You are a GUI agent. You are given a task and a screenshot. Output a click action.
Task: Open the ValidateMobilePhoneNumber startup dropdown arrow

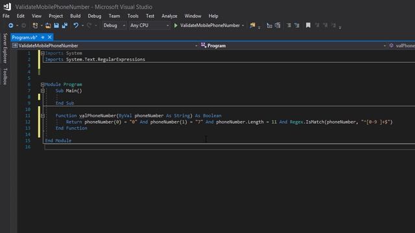[243, 25]
